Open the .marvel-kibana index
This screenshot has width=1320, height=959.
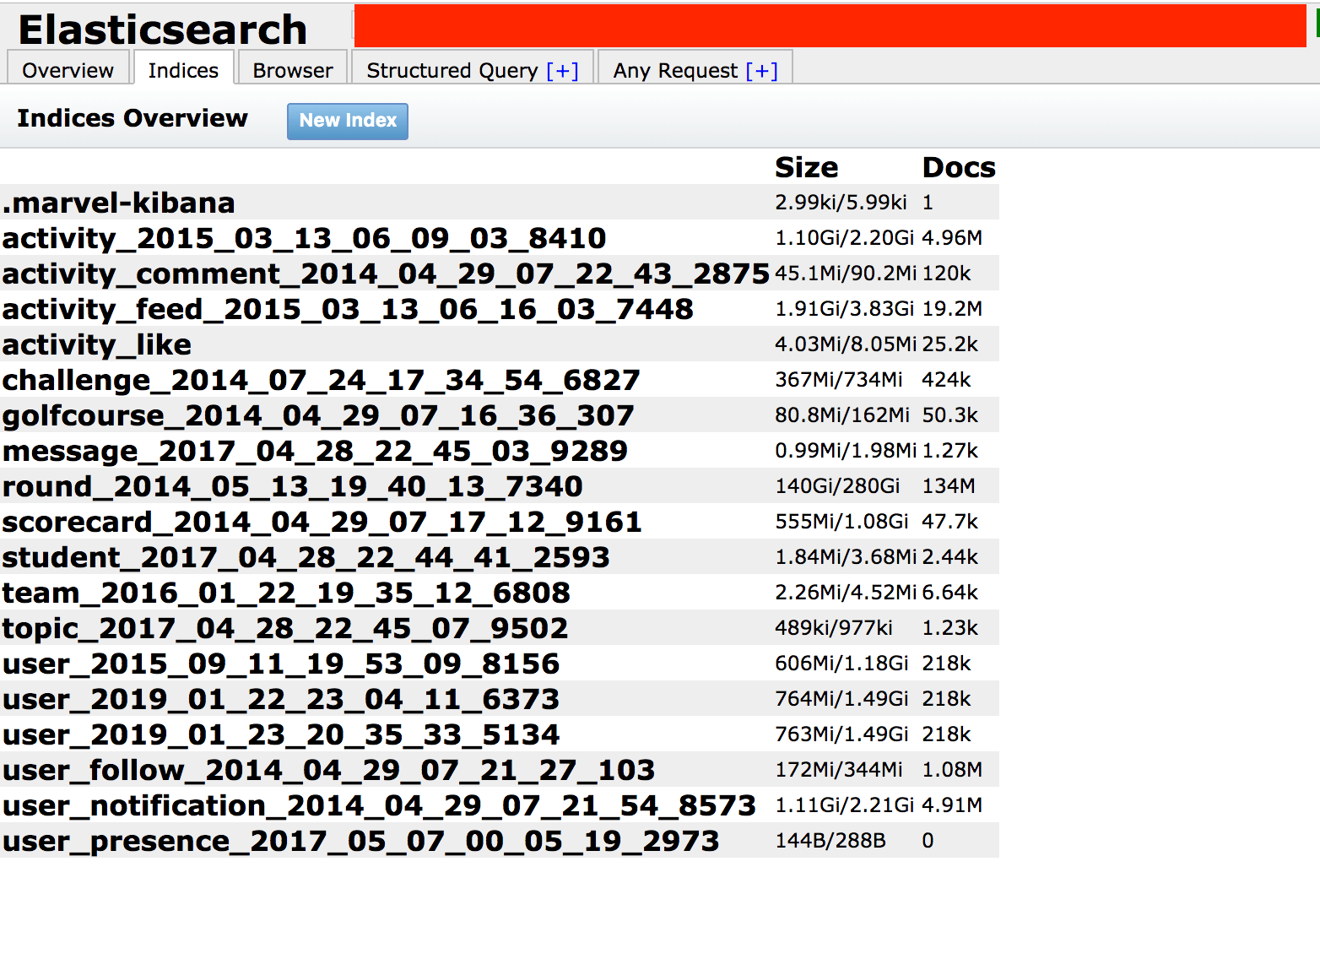pos(119,203)
